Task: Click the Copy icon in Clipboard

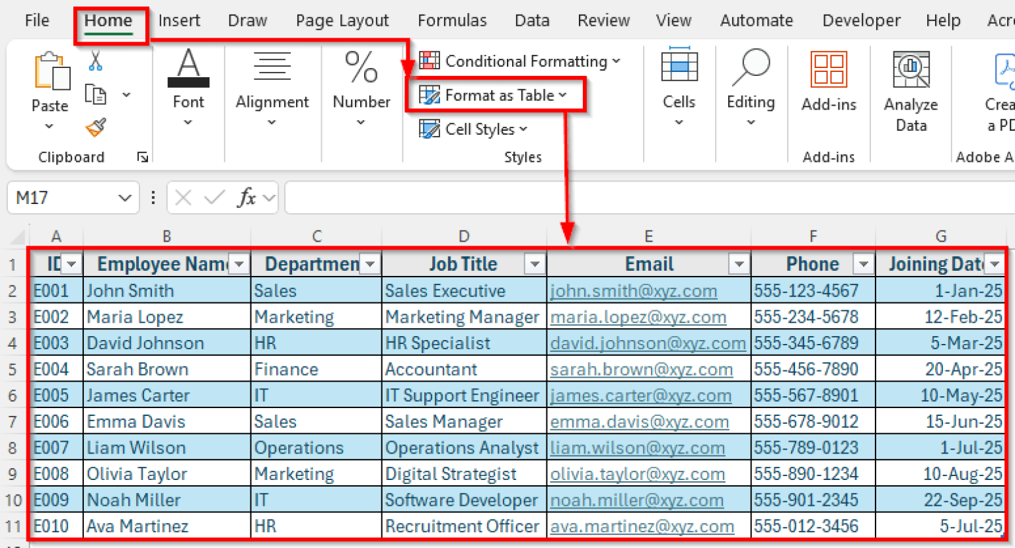Action: [x=96, y=95]
